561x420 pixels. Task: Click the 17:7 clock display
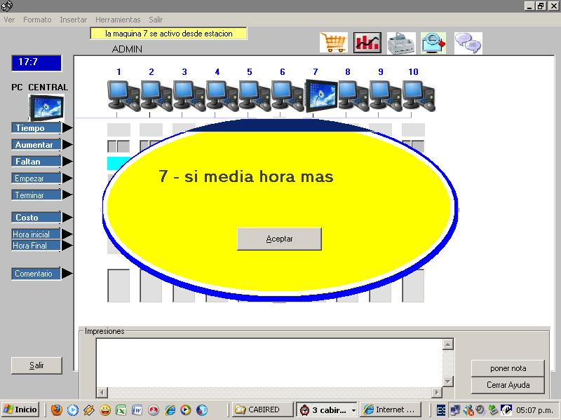36,63
